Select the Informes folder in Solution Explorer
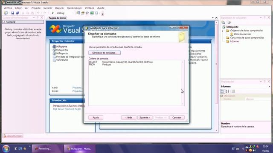The width and height of the screenshot is (273, 153). click(235, 41)
